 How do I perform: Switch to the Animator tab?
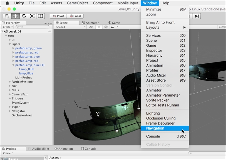coord(90,23)
